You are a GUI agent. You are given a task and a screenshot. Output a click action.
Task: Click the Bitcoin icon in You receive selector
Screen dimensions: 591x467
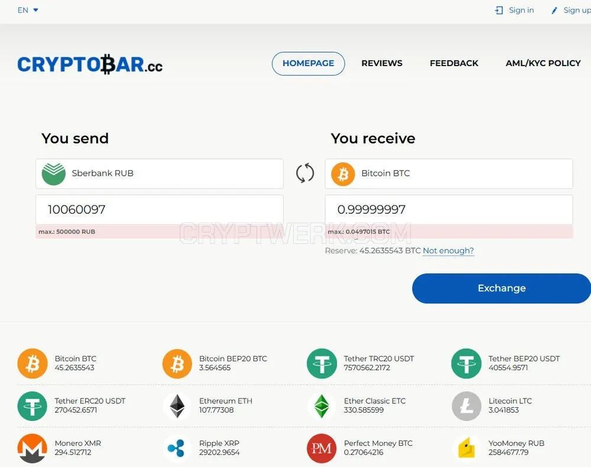(343, 174)
